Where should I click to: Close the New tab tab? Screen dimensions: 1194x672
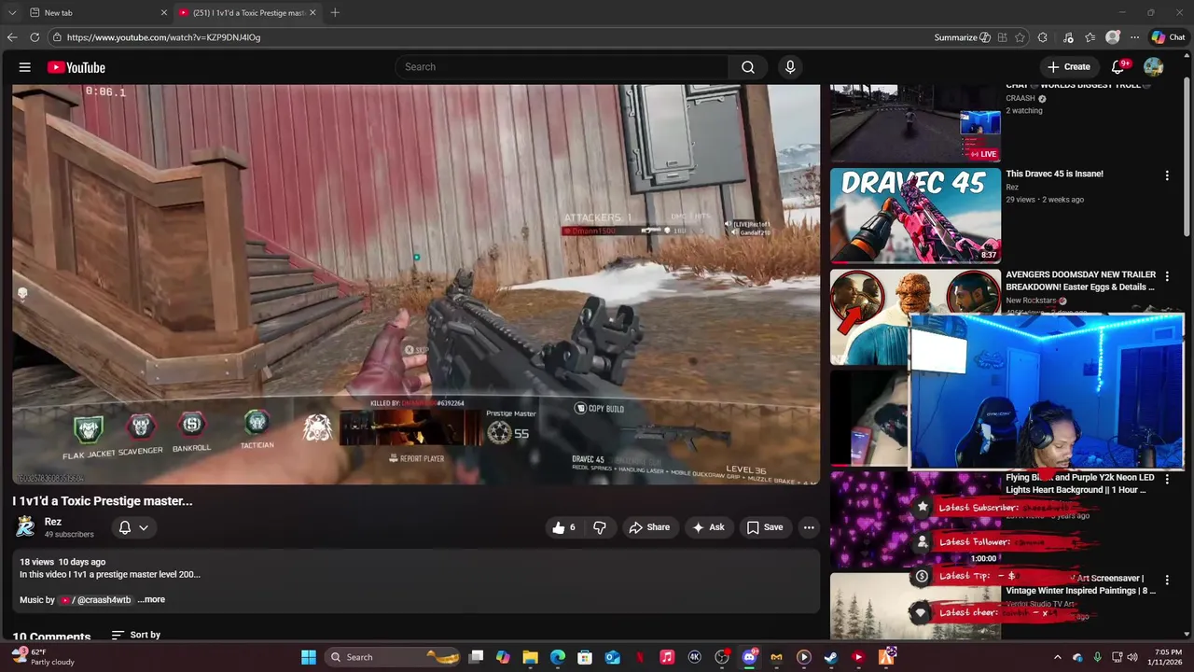[164, 12]
